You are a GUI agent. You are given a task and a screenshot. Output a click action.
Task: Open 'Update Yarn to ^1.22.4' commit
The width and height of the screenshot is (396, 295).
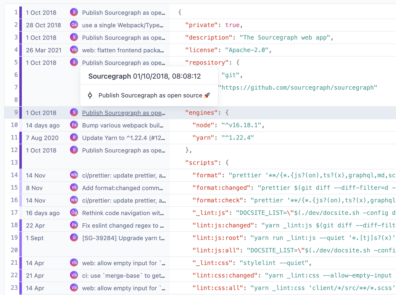point(123,138)
